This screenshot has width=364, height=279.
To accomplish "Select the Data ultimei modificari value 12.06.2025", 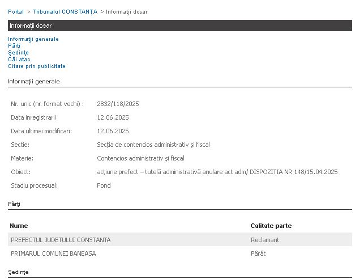I will tap(113, 131).
